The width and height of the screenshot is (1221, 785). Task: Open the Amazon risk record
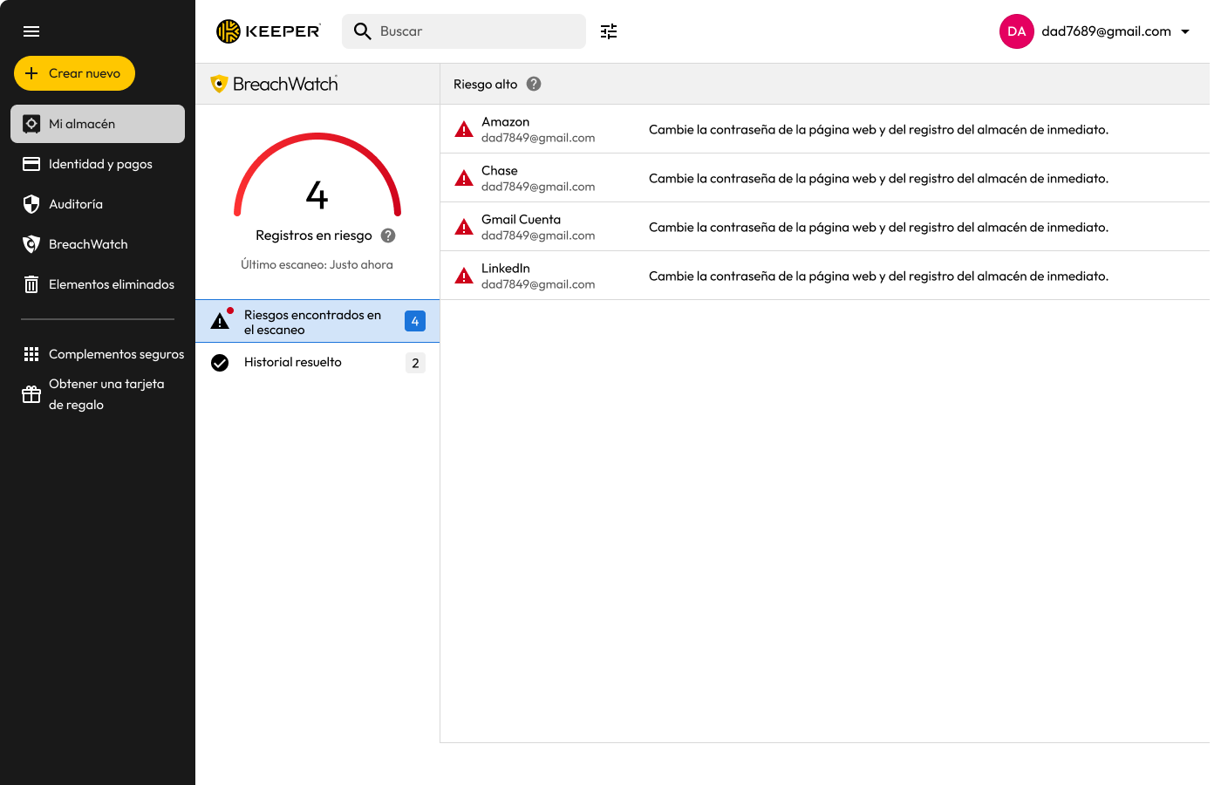[x=825, y=129]
